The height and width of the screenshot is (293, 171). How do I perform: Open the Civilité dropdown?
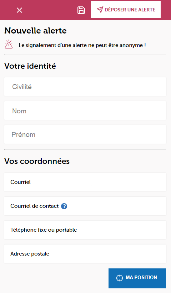[85, 87]
